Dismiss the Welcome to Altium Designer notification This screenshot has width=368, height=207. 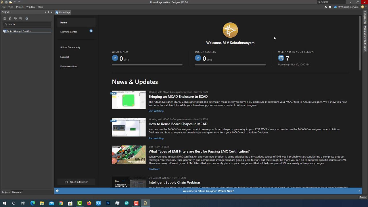coord(359,191)
